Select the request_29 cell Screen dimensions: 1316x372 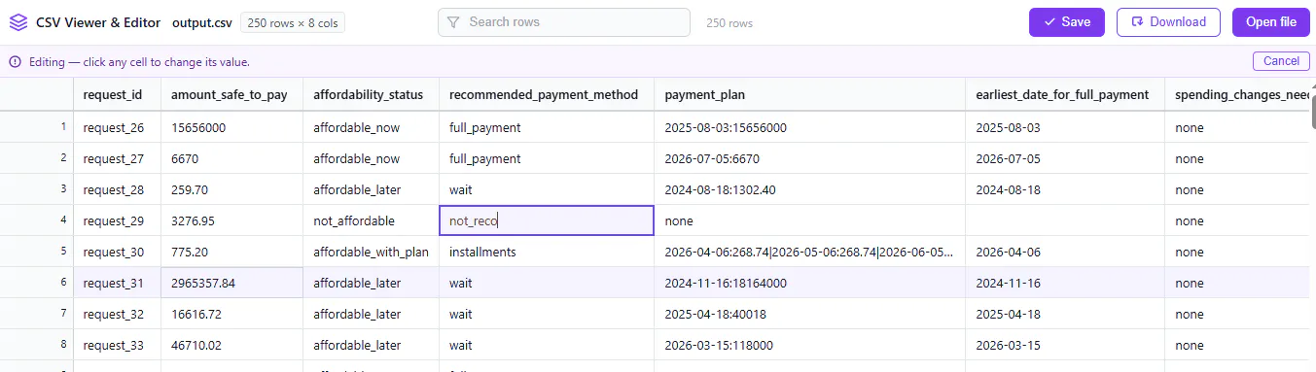[x=118, y=220]
